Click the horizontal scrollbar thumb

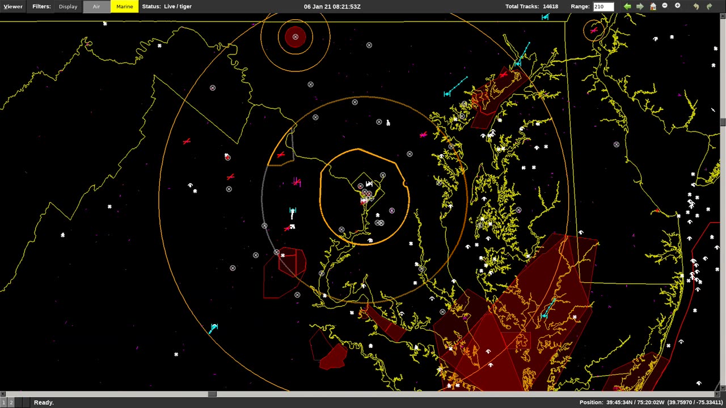coord(212,394)
